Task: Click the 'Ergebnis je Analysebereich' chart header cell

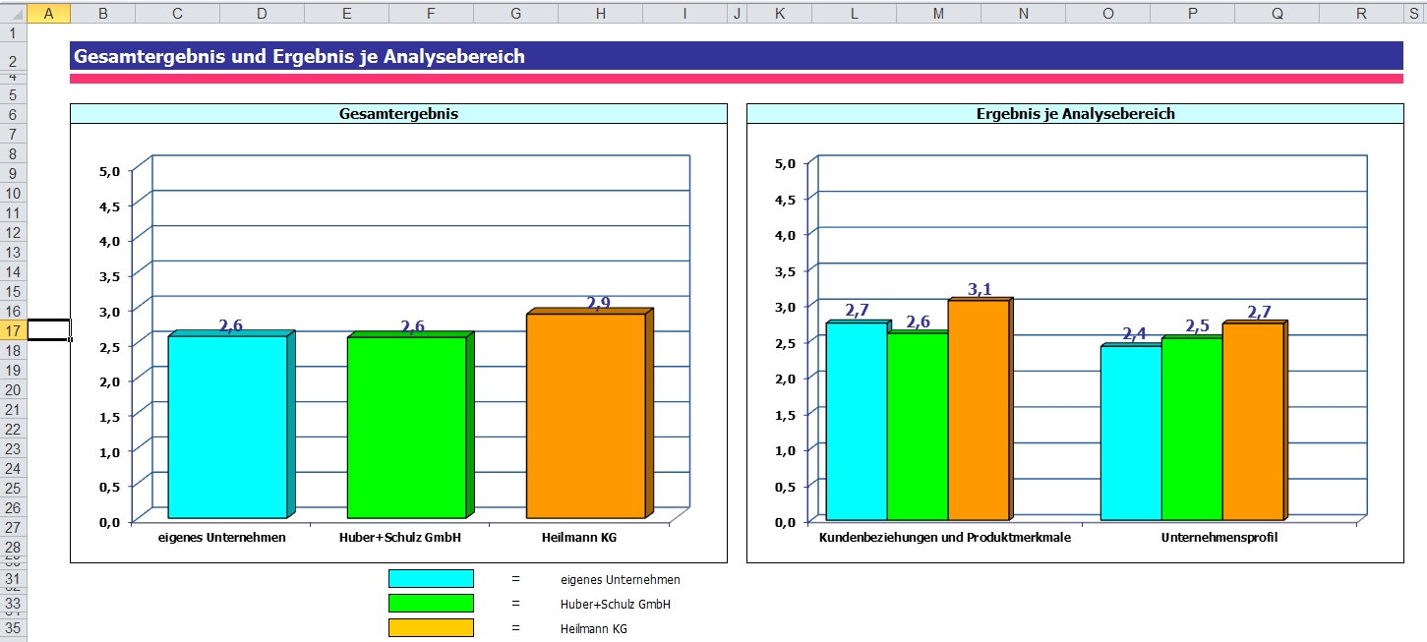Action: [x=1075, y=114]
